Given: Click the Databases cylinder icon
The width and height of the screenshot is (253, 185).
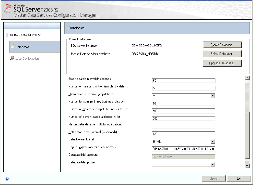Looking at the screenshot, I should pos(12,46).
